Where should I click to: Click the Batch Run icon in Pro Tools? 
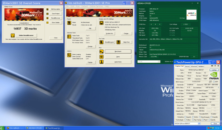point(118,42)
